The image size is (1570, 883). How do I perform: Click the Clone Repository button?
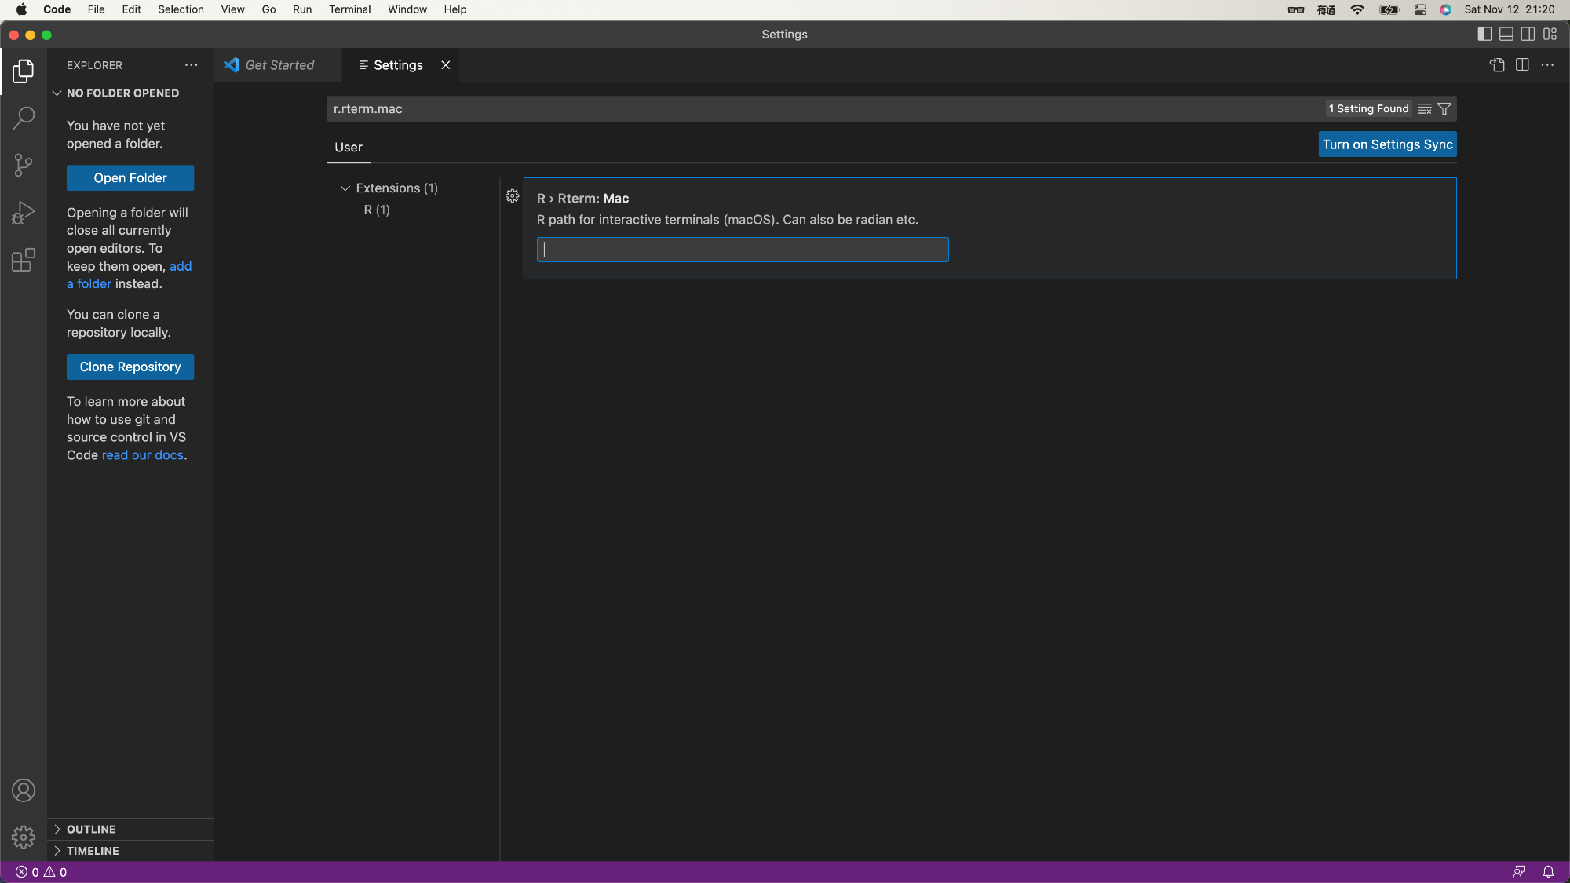tap(130, 367)
